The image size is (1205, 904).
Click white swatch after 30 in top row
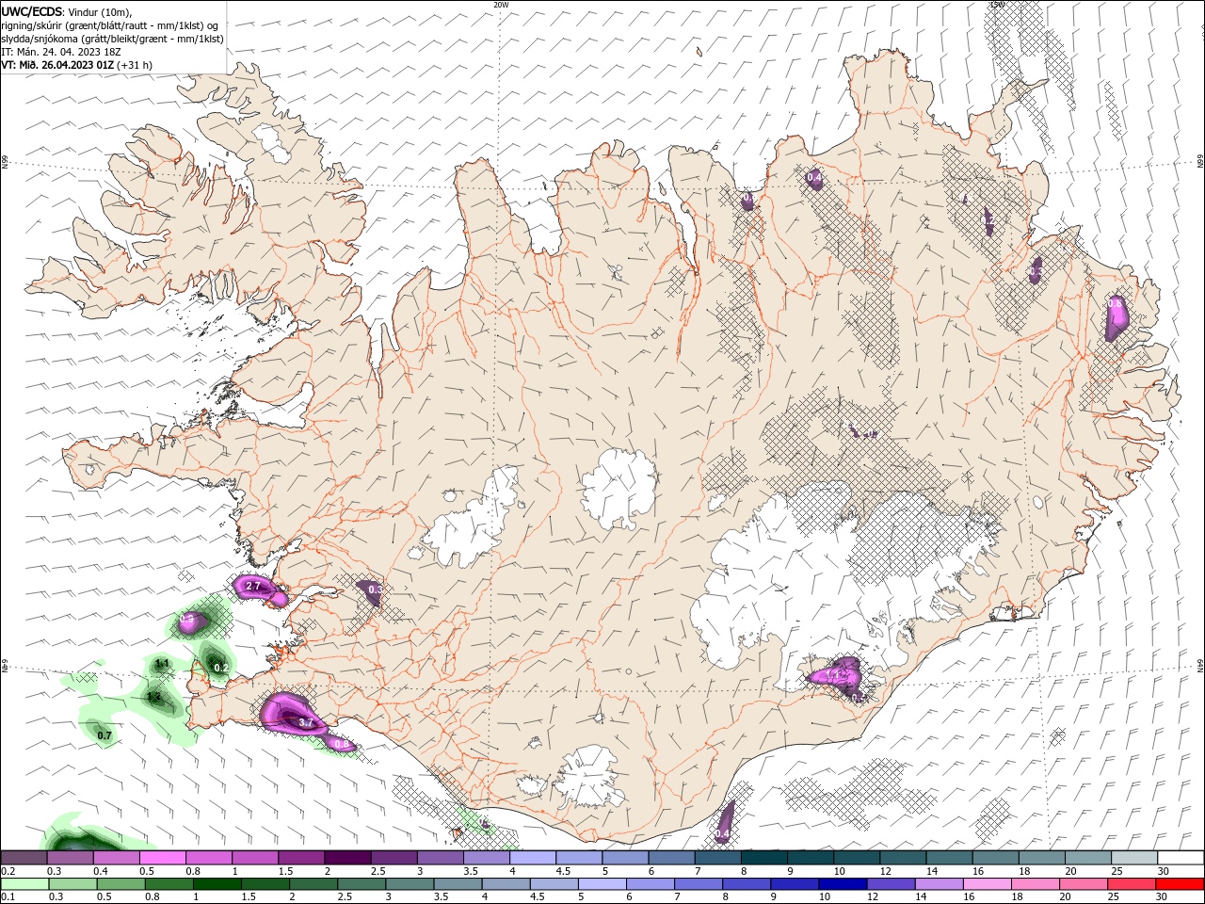1181,858
